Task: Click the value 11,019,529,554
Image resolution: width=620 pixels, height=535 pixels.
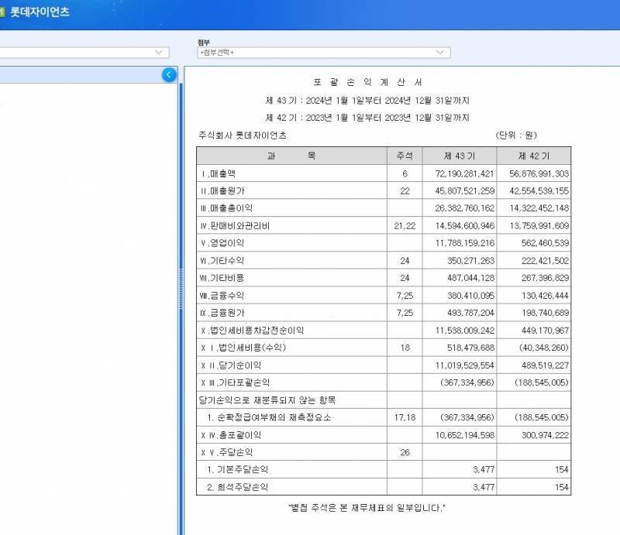Action: (x=464, y=365)
